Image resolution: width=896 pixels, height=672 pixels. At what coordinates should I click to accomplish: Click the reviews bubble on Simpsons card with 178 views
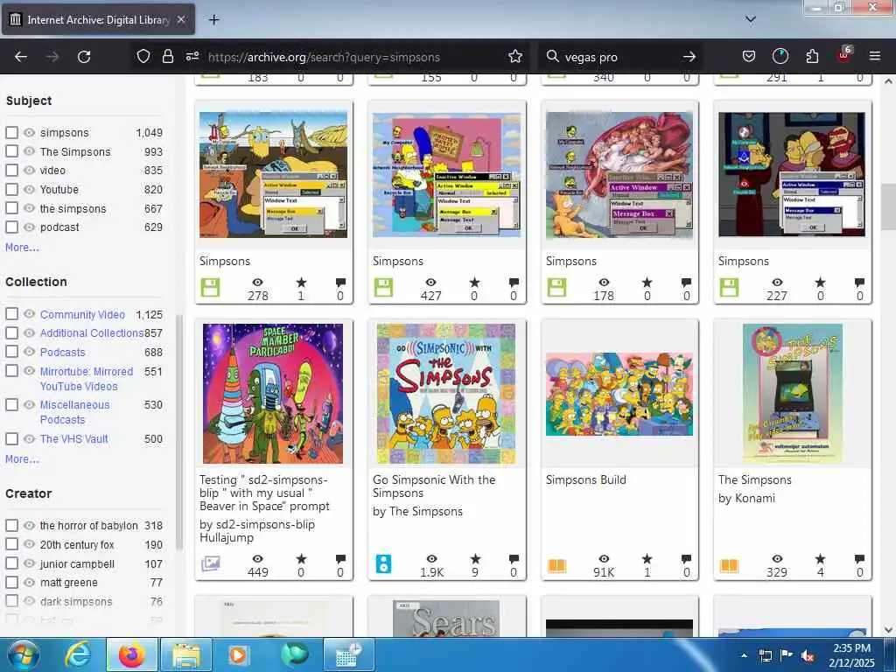click(x=686, y=283)
